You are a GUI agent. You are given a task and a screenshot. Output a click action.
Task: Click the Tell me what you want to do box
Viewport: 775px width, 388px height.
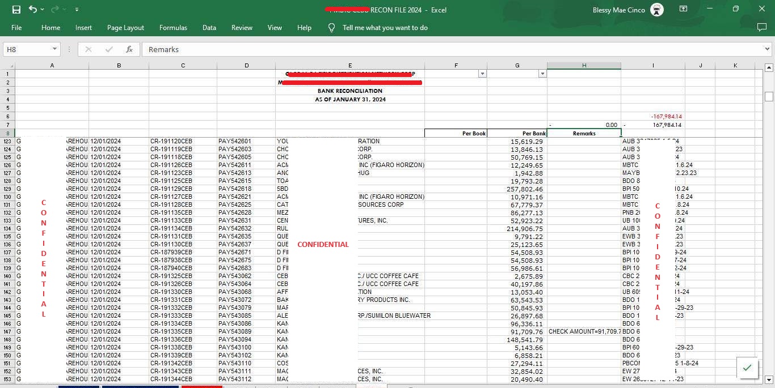pyautogui.click(x=385, y=27)
